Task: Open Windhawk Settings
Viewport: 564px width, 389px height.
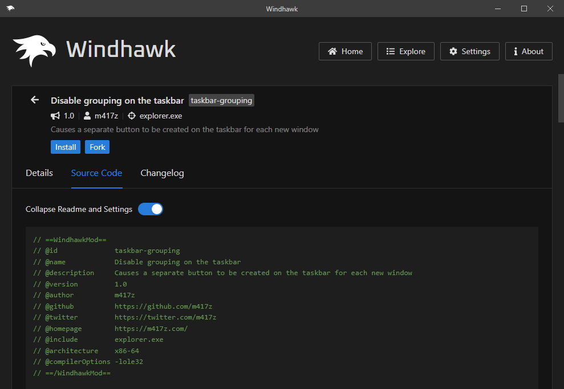Action: (x=470, y=51)
